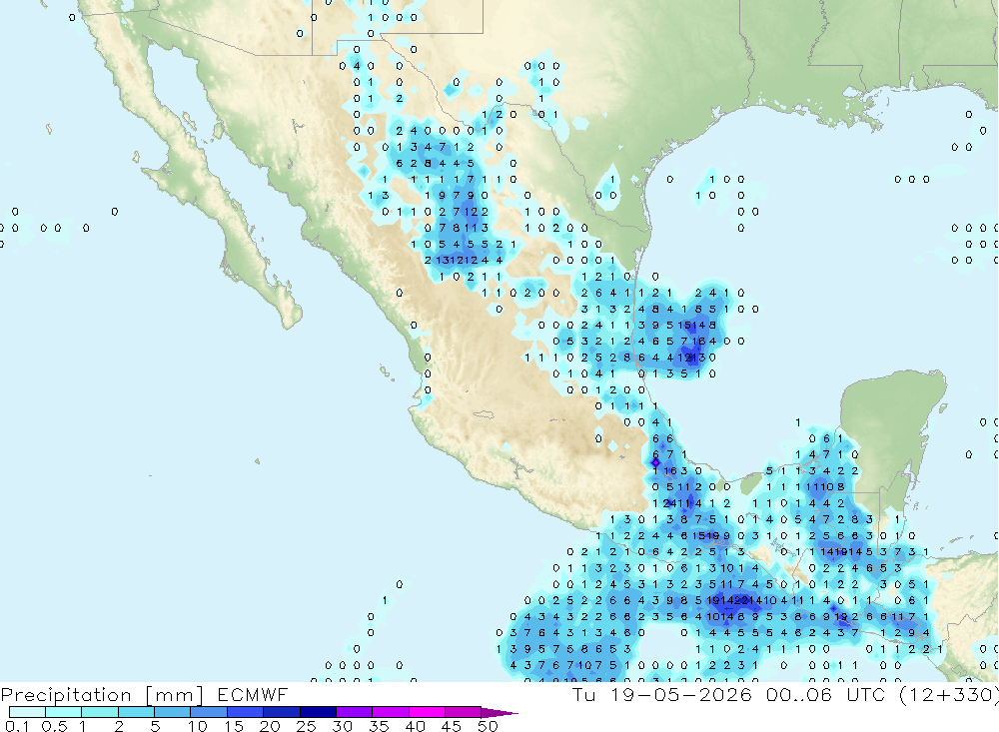Pick the 15–20 mm legend color swatch
999x732 pixels.
pos(246,712)
